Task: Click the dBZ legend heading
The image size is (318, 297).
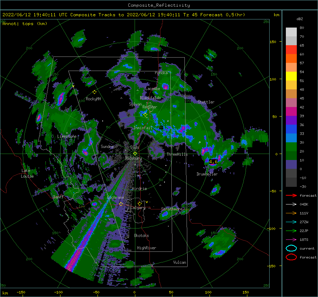Action: [300, 19]
